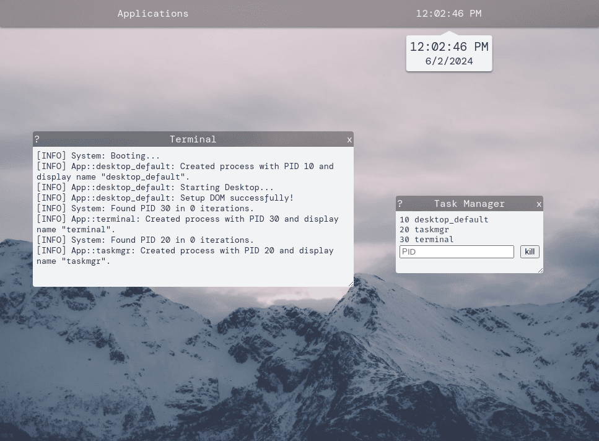Viewport: 599px width, 441px height.
Task: Select the 20 taskmgr process row
Action: [424, 229]
